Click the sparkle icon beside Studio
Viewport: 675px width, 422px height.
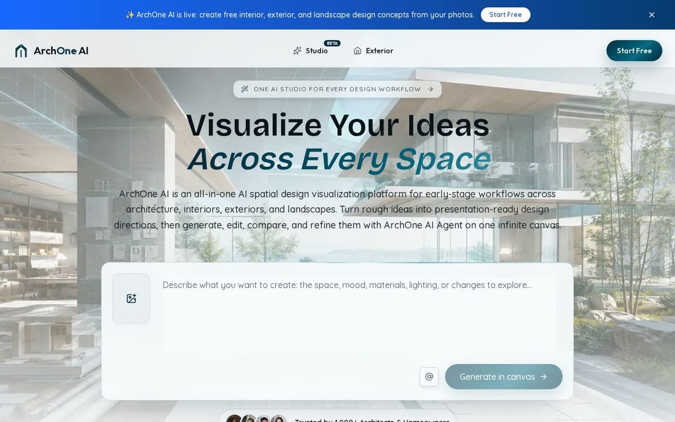[x=298, y=51]
